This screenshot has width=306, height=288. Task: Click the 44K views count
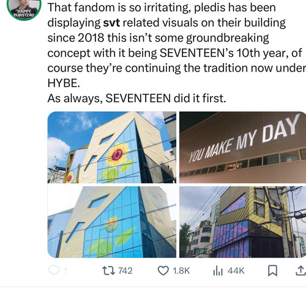pos(236,271)
